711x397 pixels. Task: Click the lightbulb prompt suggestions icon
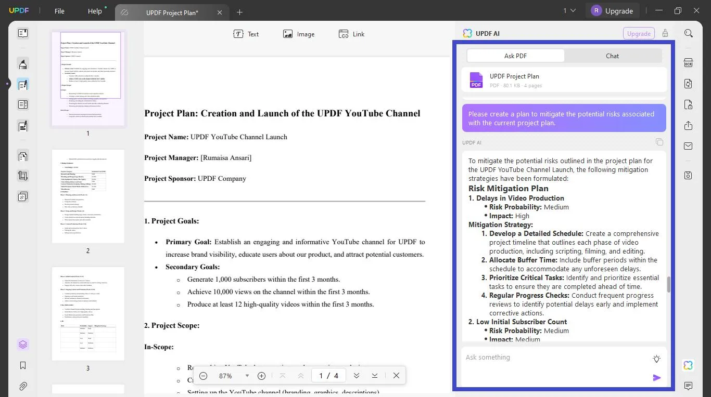pos(656,359)
